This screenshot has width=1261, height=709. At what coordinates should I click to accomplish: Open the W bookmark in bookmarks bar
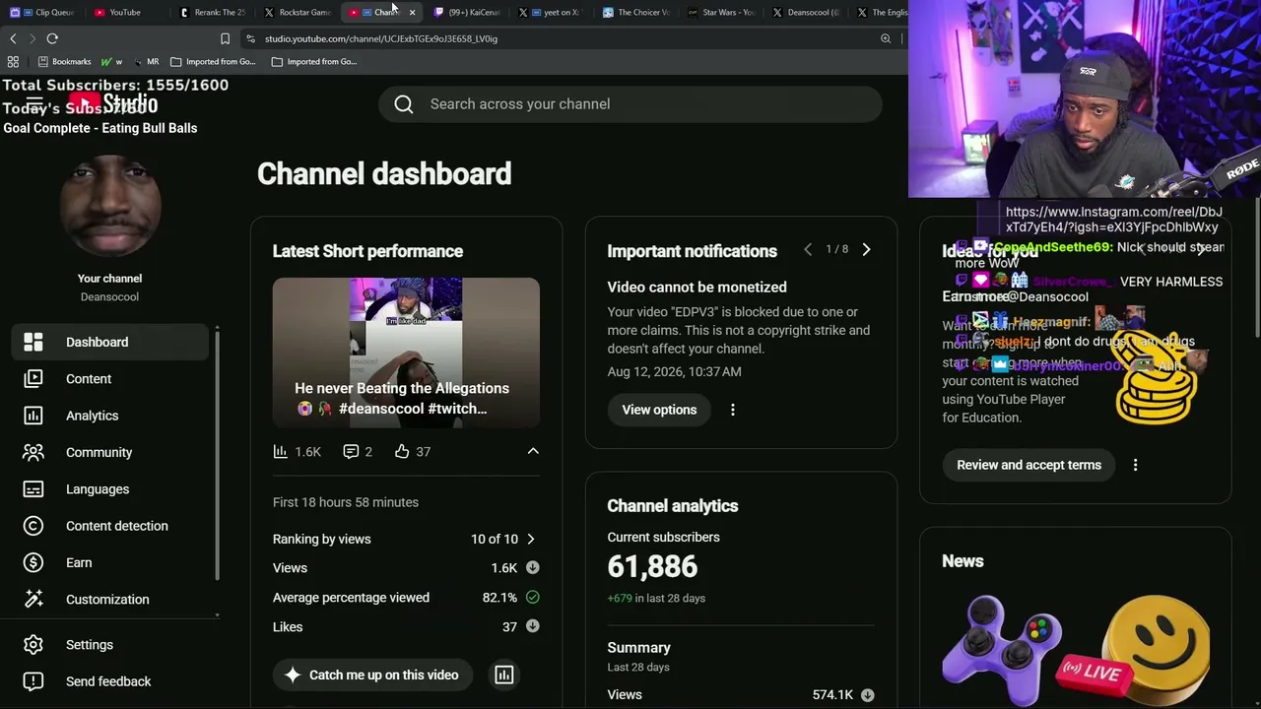coord(111,61)
